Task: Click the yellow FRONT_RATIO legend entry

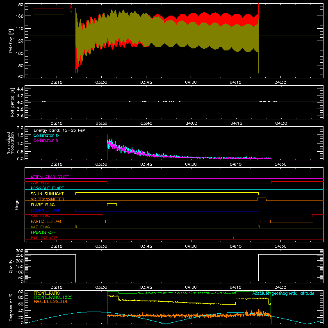Action: (x=47, y=293)
